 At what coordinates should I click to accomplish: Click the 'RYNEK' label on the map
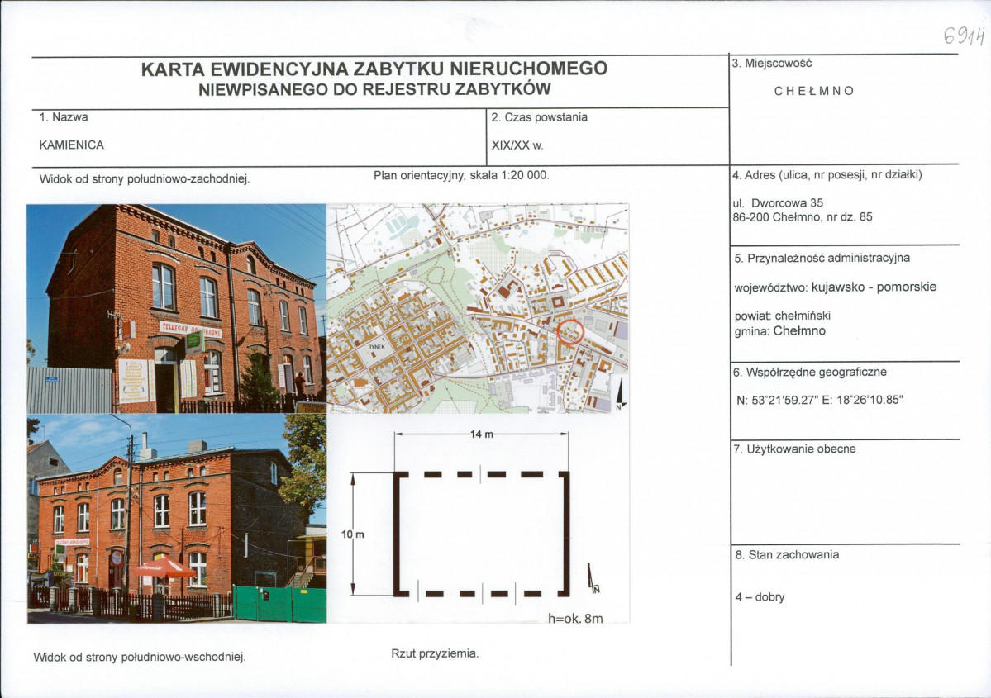pos(376,347)
